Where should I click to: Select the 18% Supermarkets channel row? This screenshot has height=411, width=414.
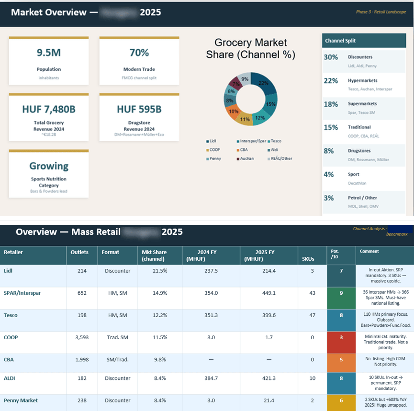pyautogui.click(x=364, y=109)
